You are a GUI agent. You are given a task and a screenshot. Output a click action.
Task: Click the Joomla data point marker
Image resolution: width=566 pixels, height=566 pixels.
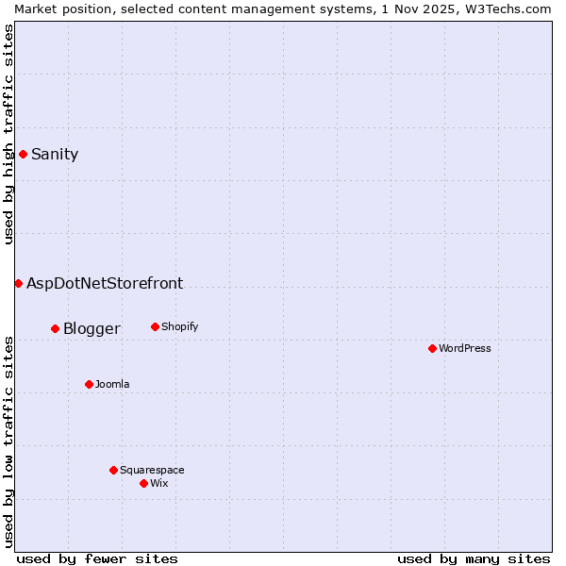point(89,384)
